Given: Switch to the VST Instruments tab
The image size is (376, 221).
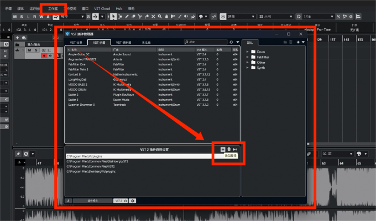Looking at the screenshot, I should [x=99, y=43].
